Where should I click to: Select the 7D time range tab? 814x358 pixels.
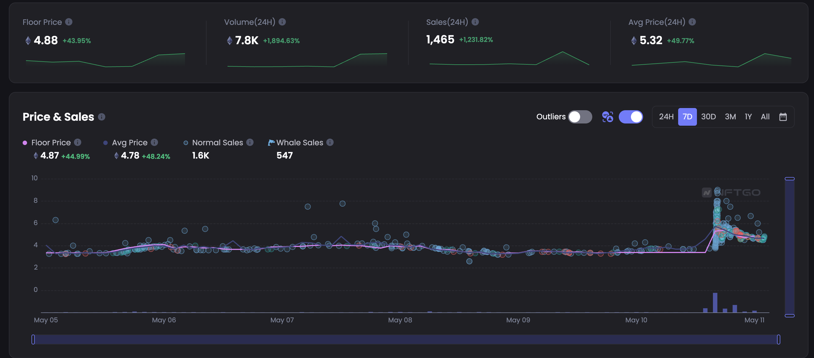687,117
